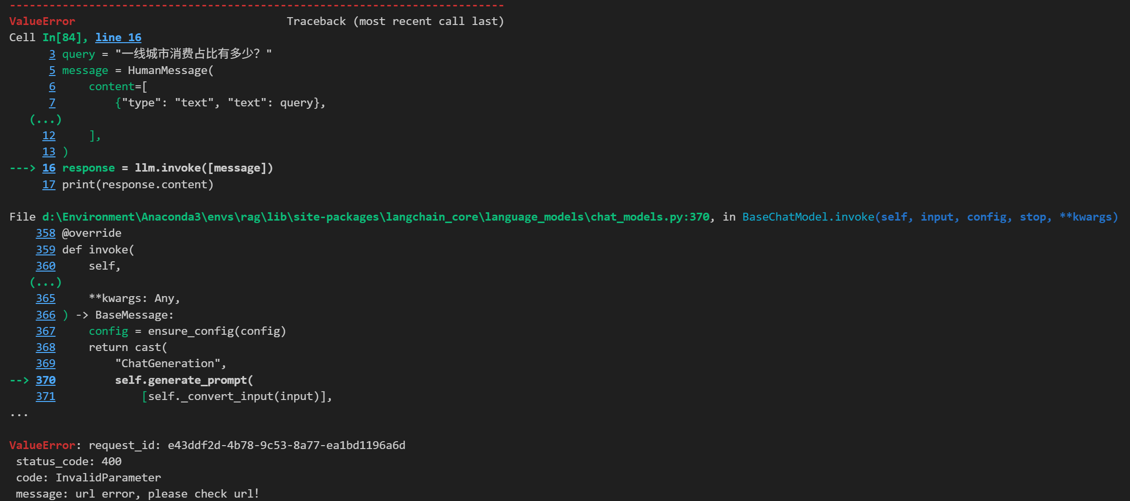Jump to line 5 of the HumanMessage code

(52, 71)
